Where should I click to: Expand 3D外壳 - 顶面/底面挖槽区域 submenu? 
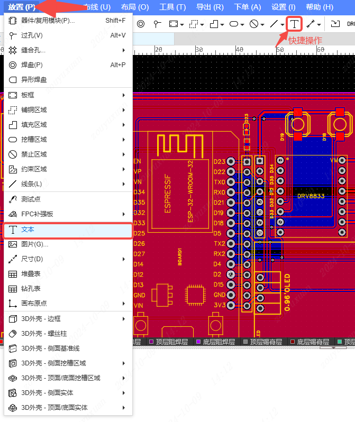(x=68, y=378)
